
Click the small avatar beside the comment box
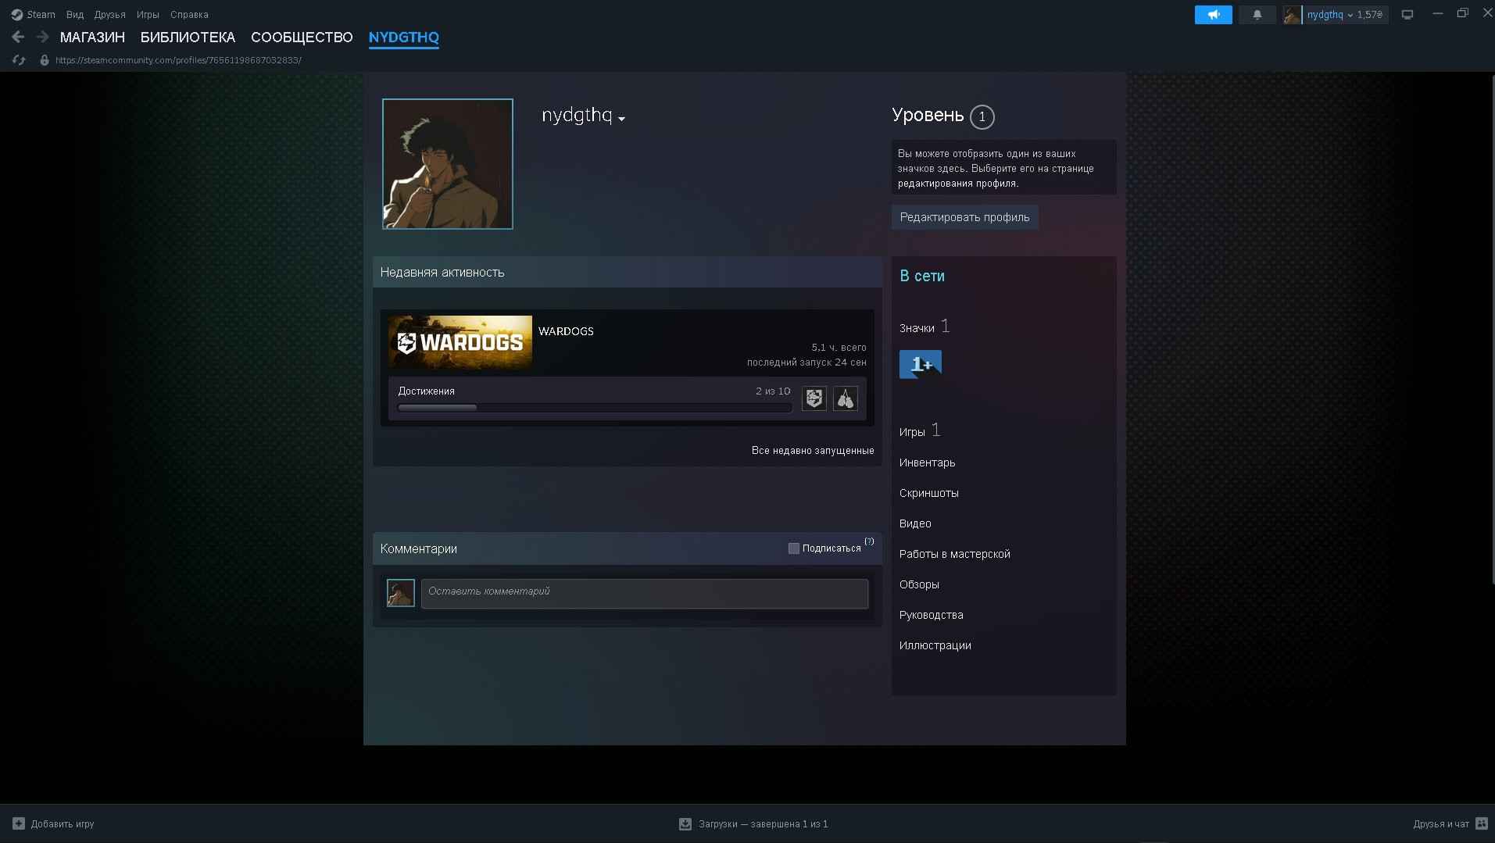click(x=401, y=593)
